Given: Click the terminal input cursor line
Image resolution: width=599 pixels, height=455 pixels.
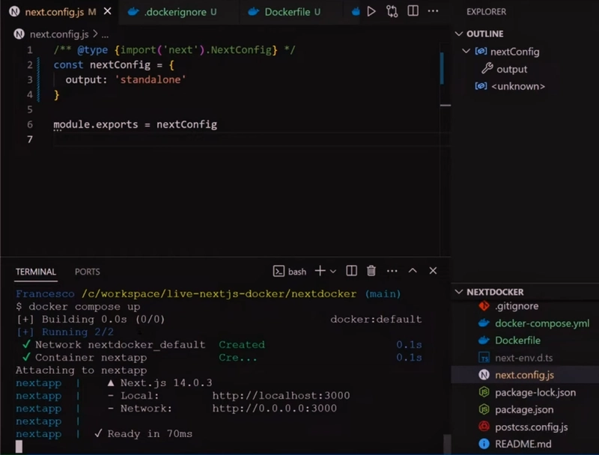Looking at the screenshot, I should click(x=19, y=446).
